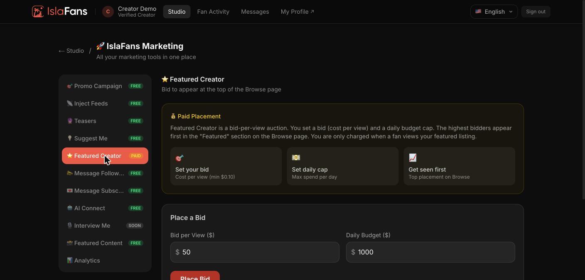Select Message Followers in the sidebar
Viewport: 585px width, 280px height.
coord(105,173)
